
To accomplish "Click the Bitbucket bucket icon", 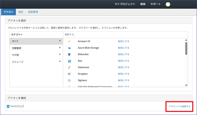I will coord(69,54).
